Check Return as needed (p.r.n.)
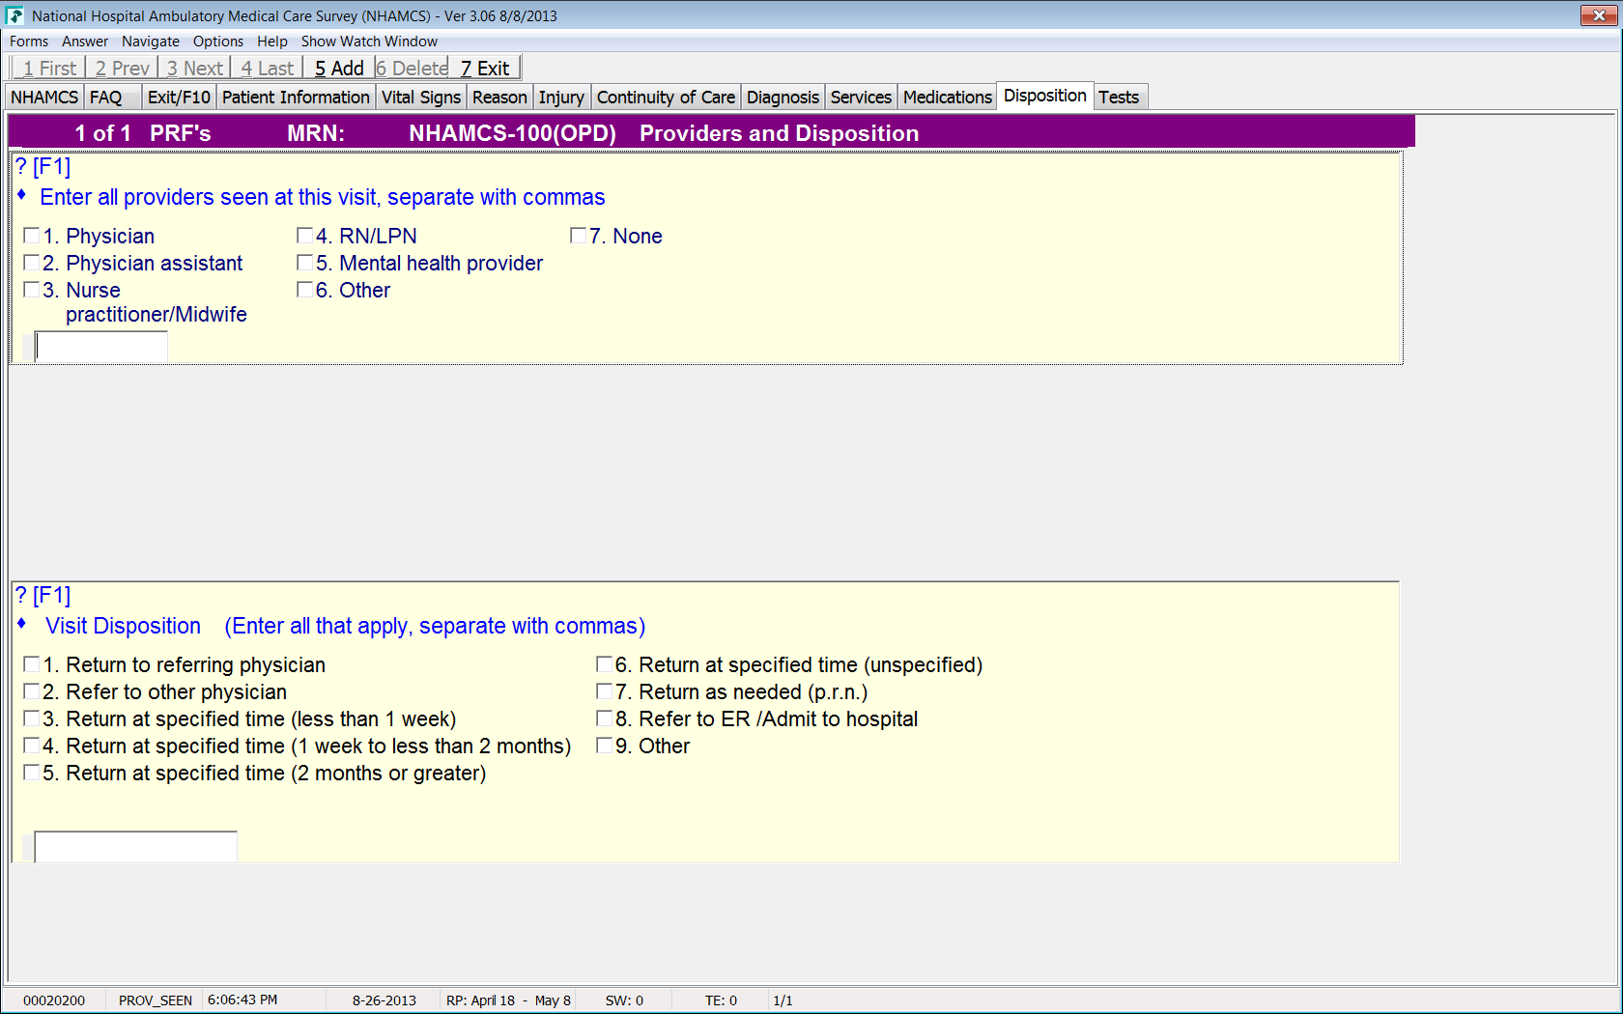Viewport: 1623px width, 1014px height. click(605, 691)
